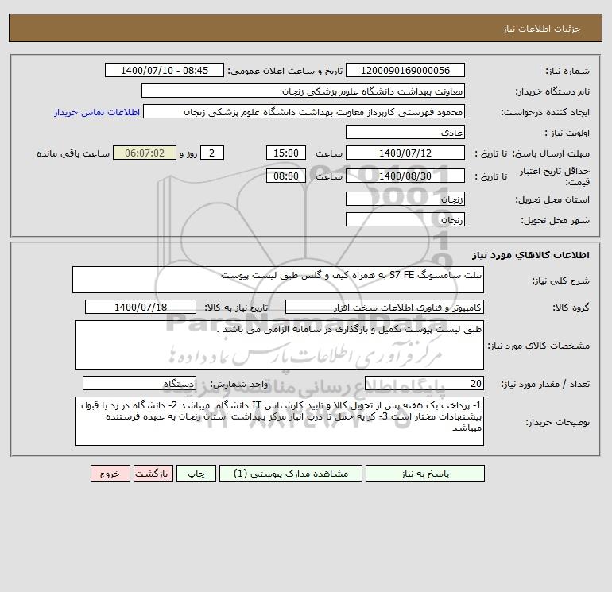Click the quantity field showing 20
The image size is (612, 592).
point(424,383)
